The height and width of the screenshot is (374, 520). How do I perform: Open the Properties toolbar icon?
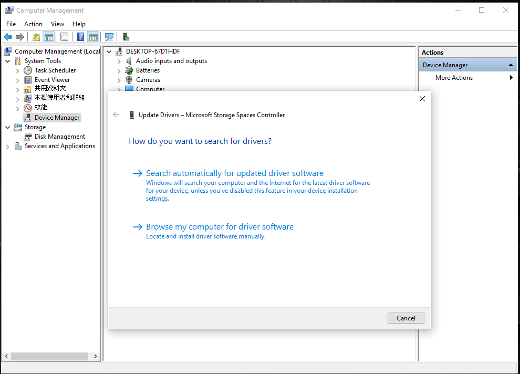click(x=64, y=37)
